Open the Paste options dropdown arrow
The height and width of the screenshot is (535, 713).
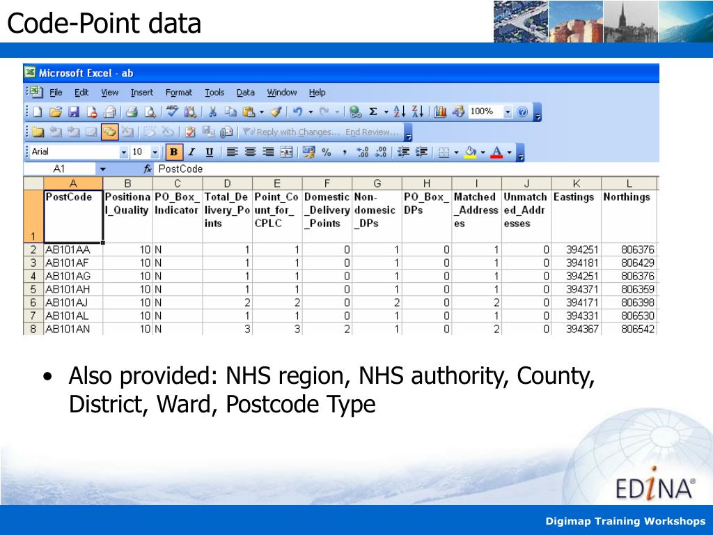(x=262, y=112)
